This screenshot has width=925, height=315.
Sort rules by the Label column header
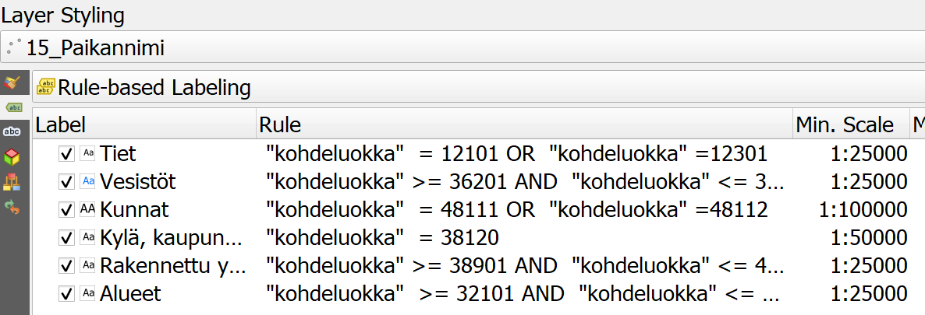coord(144,124)
